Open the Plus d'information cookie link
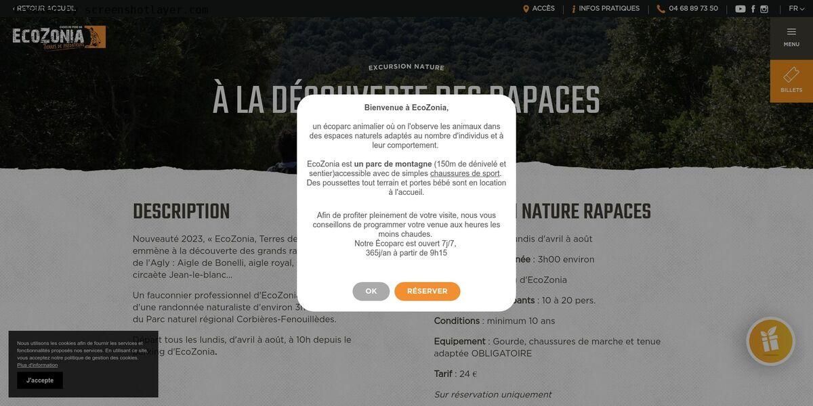The width and height of the screenshot is (813, 406). (x=37, y=365)
